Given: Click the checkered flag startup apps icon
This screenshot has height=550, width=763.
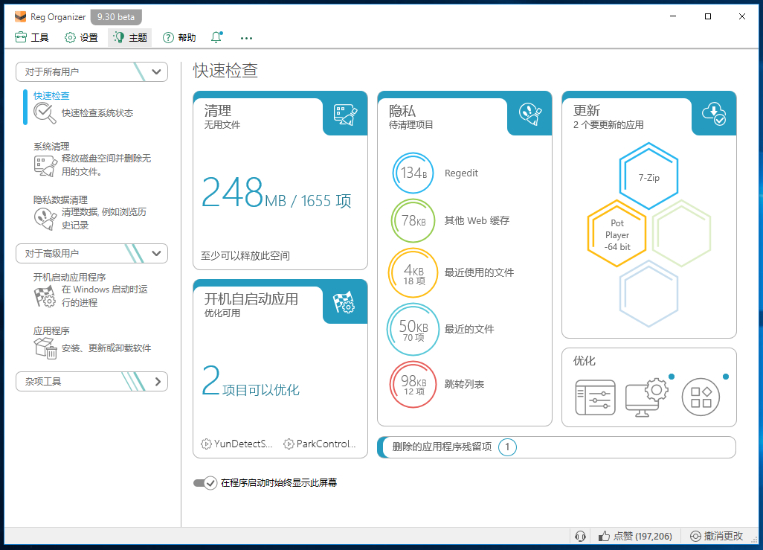Looking at the screenshot, I should (345, 301).
